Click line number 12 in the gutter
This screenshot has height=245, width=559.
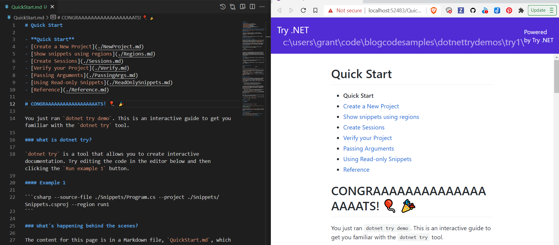(12, 104)
